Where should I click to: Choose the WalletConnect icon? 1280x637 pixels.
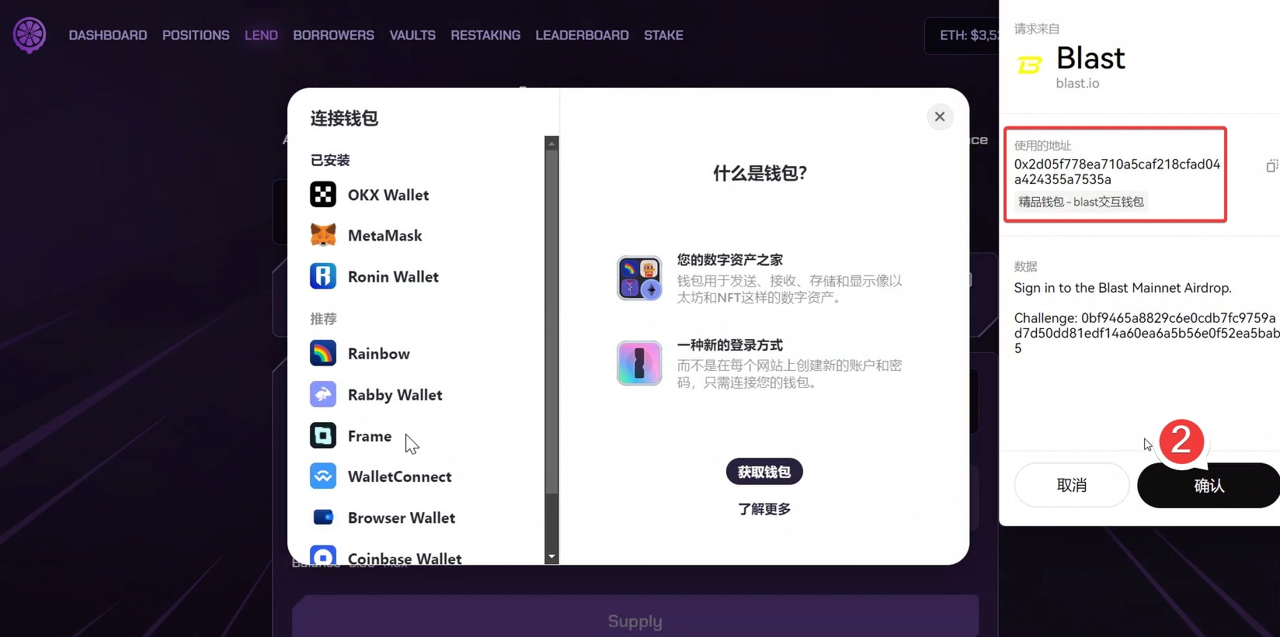[x=323, y=476]
